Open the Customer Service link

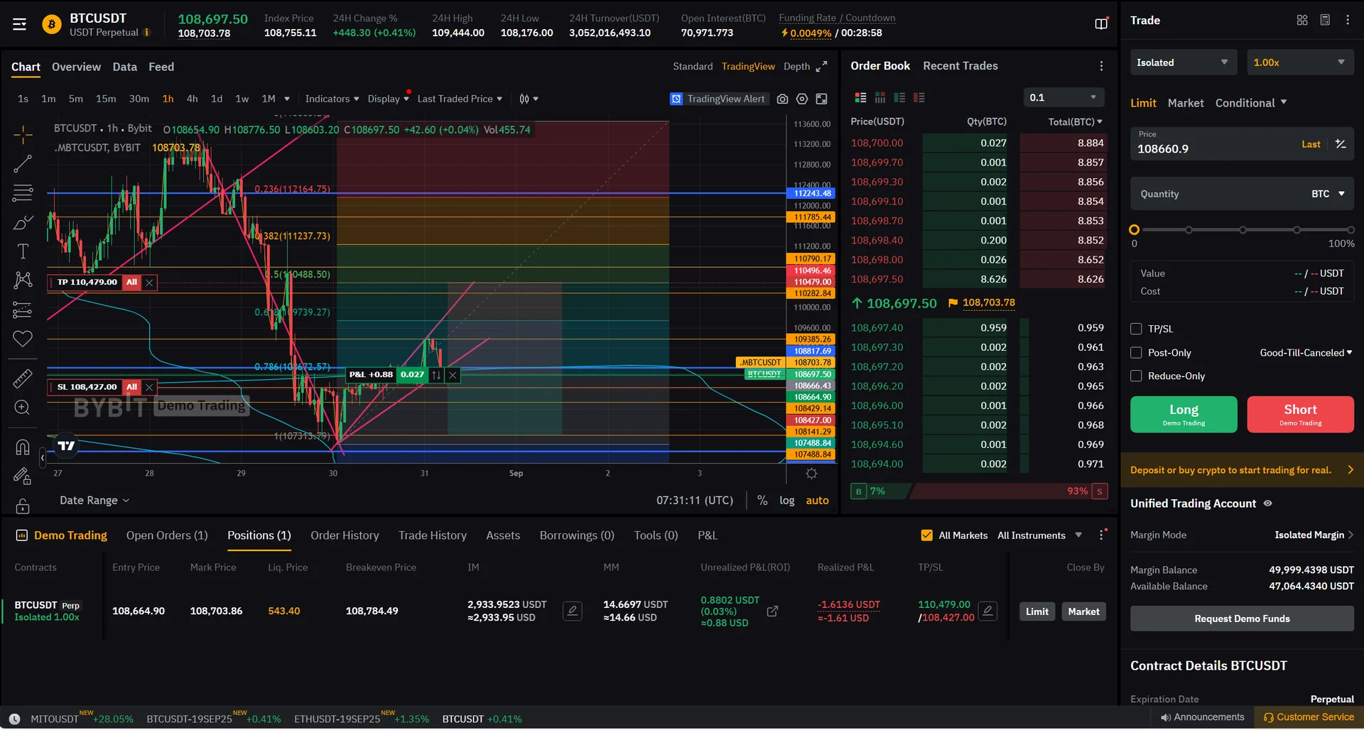1309,717
